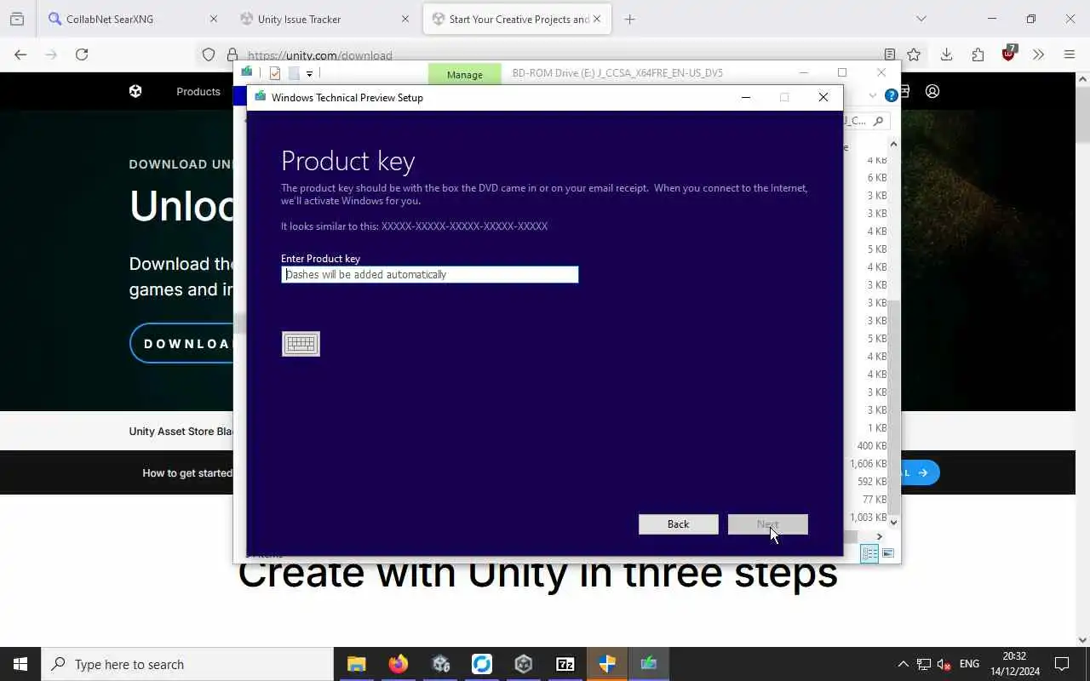This screenshot has width=1090, height=681.
Task: Close the CollabNet SearXNG tab
Action: (214, 19)
